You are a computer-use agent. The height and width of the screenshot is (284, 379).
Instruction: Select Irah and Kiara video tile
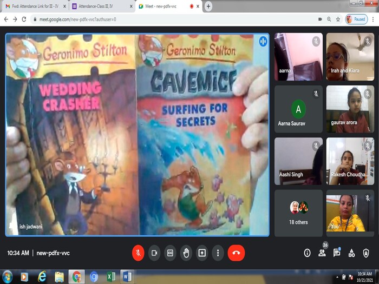tap(350, 57)
